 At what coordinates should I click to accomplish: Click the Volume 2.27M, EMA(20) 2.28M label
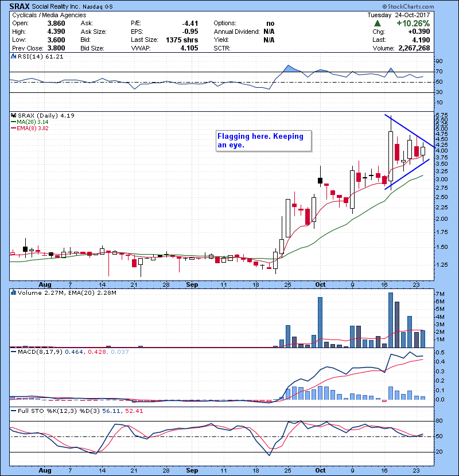tap(67, 293)
